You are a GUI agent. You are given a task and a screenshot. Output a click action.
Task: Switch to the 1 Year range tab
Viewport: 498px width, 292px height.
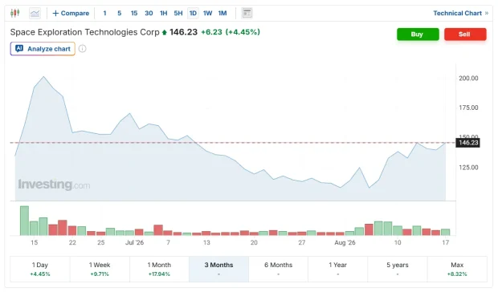click(x=337, y=269)
